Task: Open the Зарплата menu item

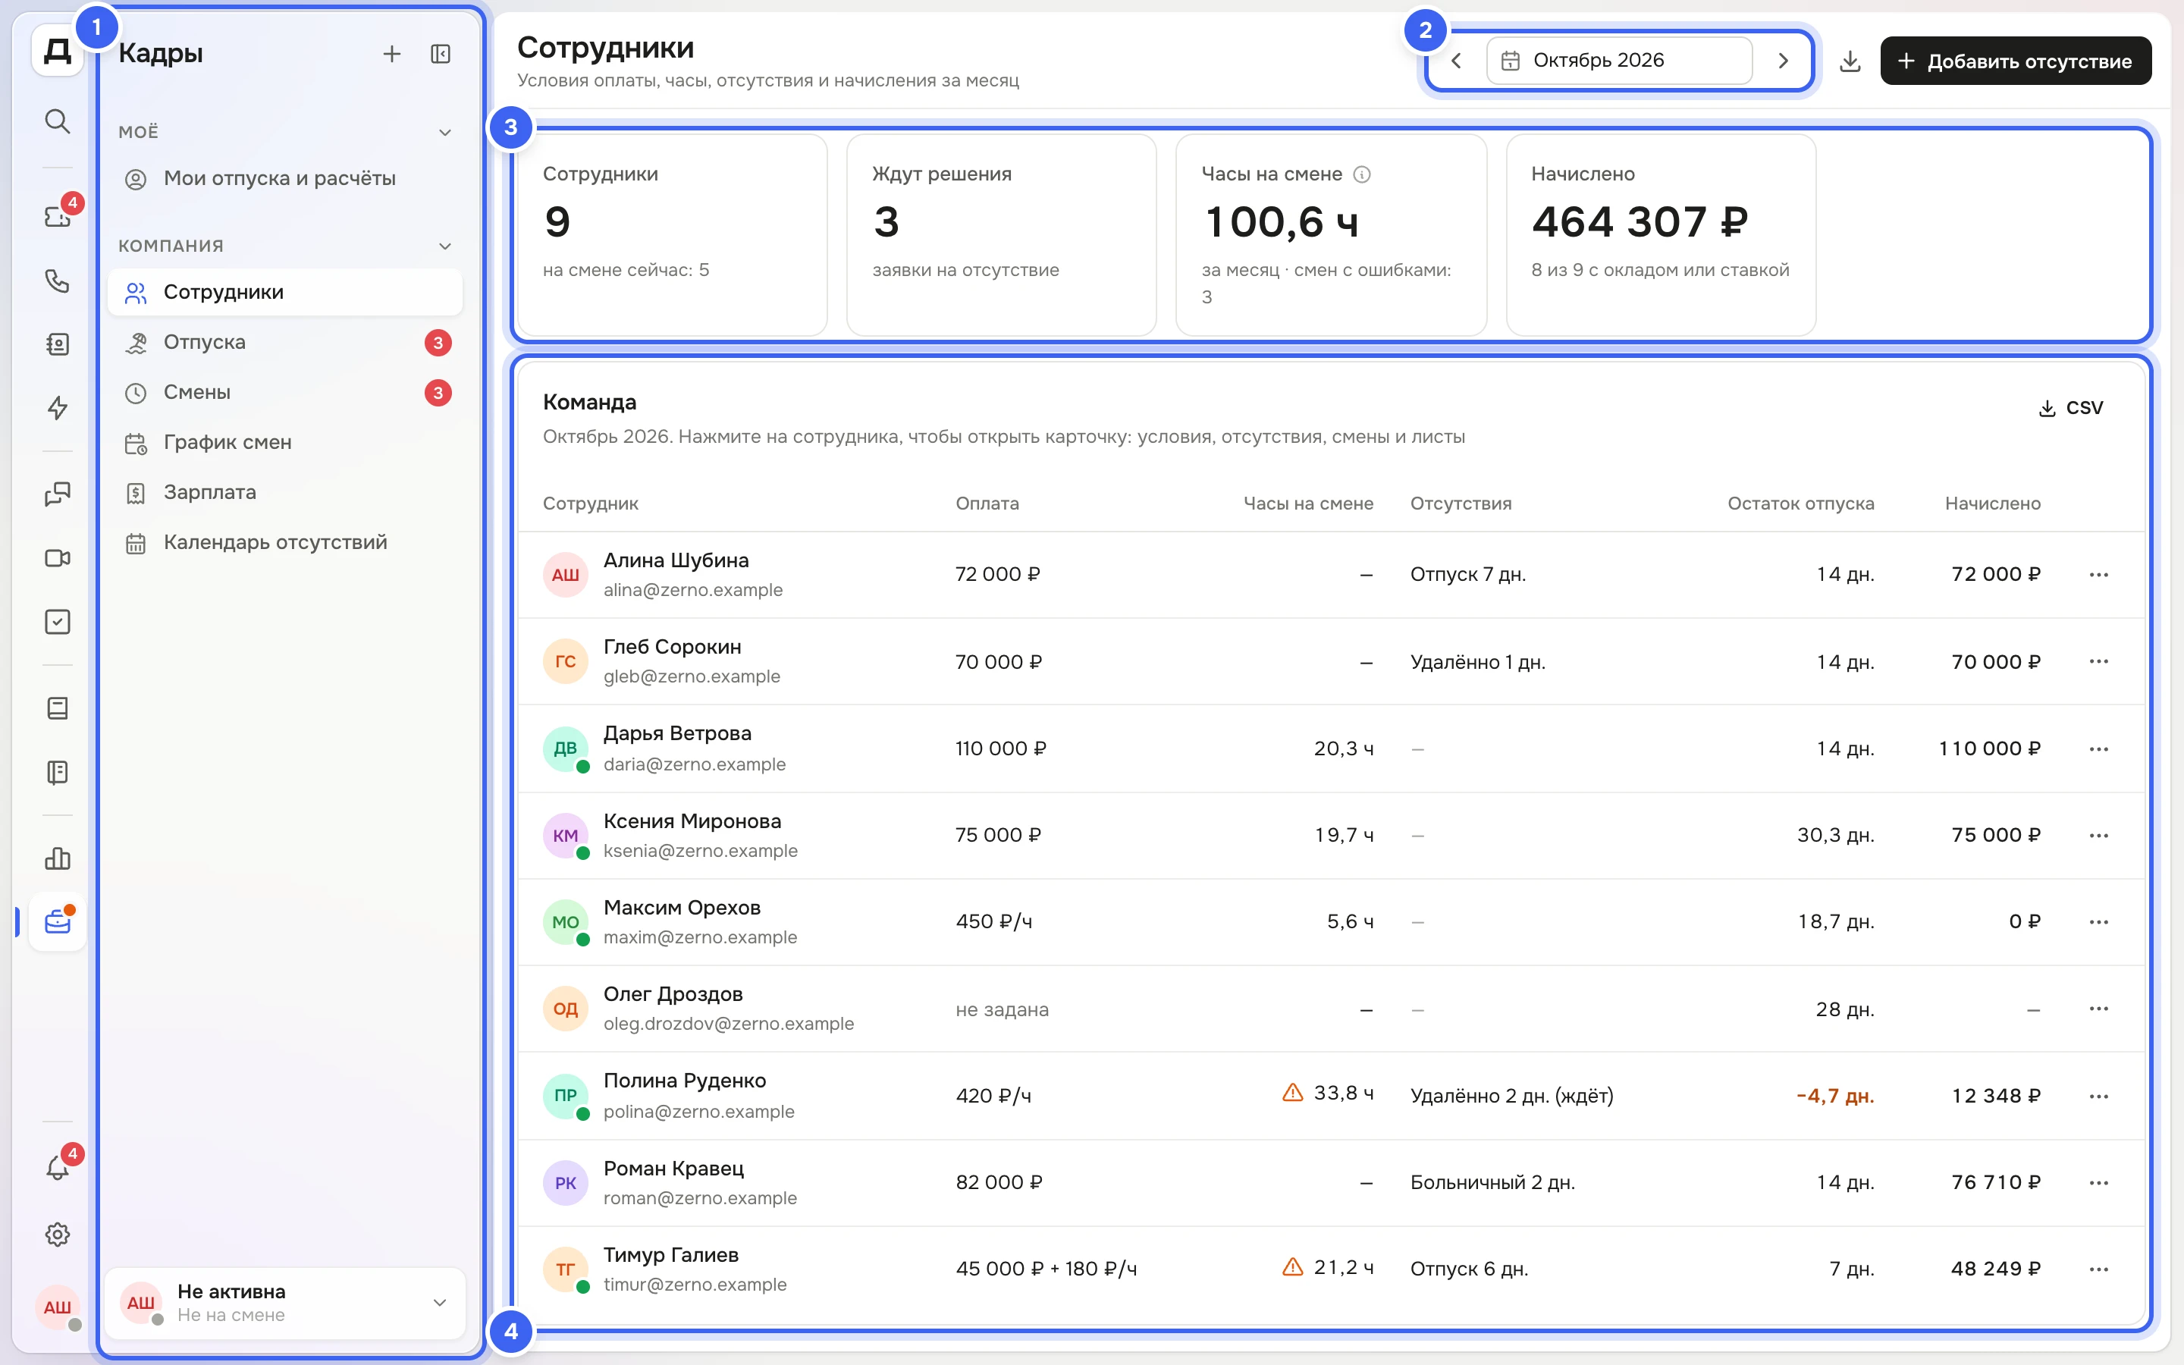Action: (x=285, y=492)
